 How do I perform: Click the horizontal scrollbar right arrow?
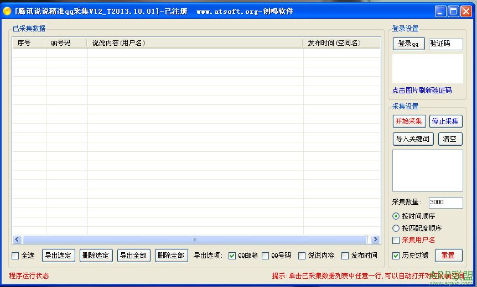click(375, 240)
